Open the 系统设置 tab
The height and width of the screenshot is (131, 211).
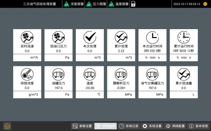pyautogui.click(x=152, y=126)
